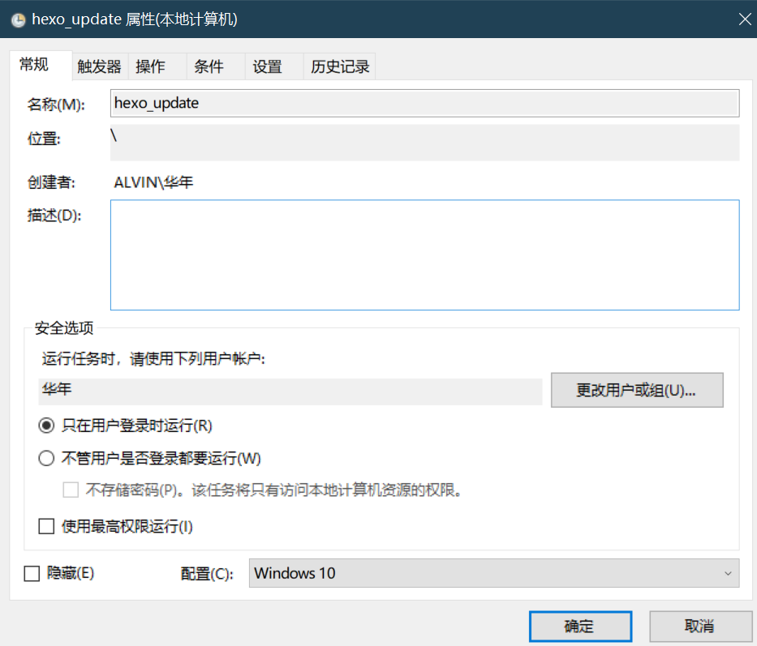This screenshot has width=757, height=646.
Task: Click inside the 描述 text area
Action: pyautogui.click(x=425, y=255)
